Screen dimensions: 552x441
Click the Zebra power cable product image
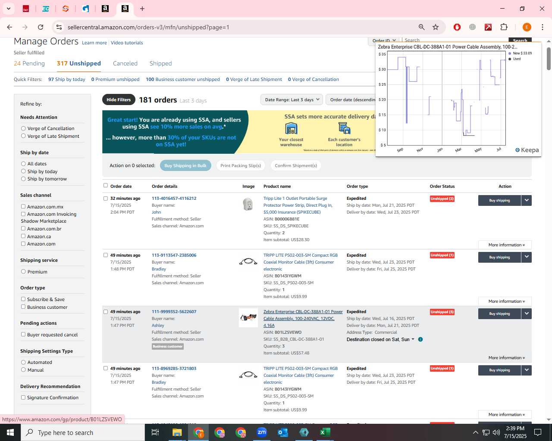point(248,318)
